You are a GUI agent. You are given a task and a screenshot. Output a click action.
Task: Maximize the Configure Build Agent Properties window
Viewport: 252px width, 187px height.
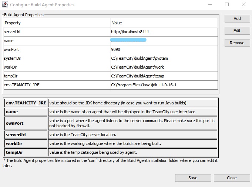pyautogui.click(x=227, y=4)
